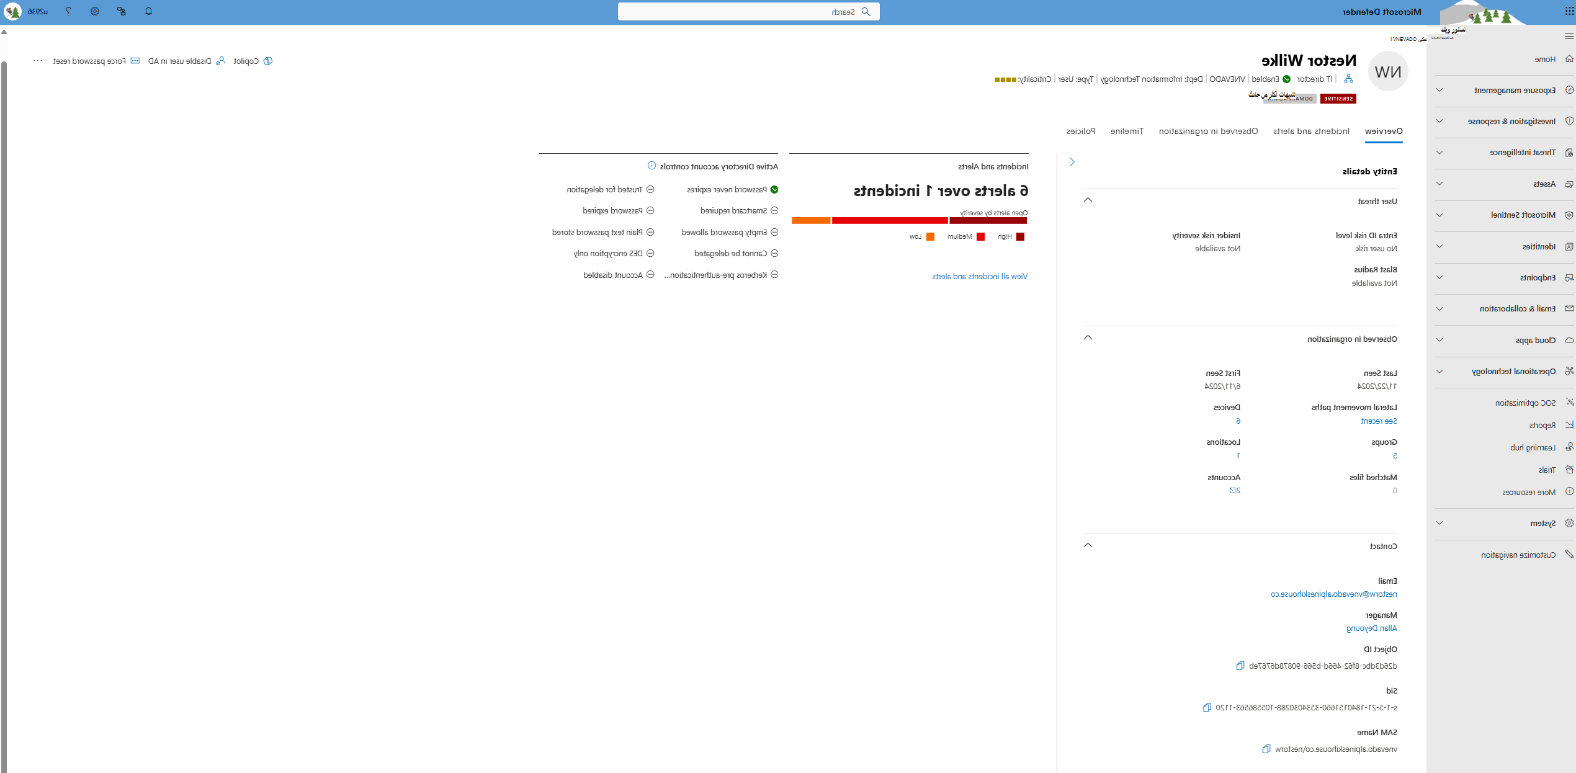Expand Endpoints in the sidebar
This screenshot has height=773, width=1576.
point(1439,277)
